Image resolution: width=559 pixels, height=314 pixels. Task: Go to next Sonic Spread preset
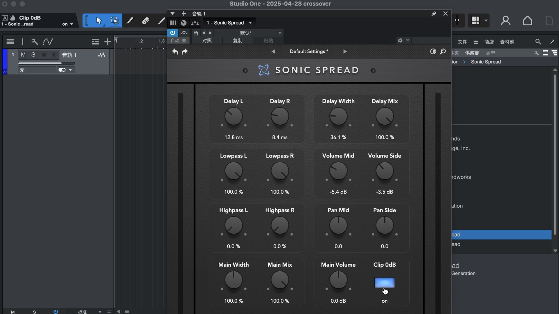pos(345,51)
